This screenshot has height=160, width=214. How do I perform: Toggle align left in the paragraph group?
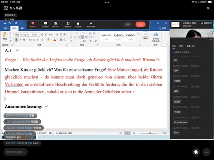pos(71,37)
